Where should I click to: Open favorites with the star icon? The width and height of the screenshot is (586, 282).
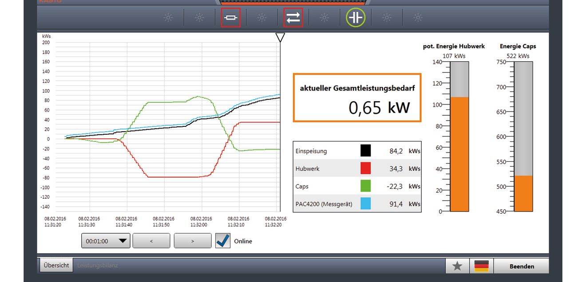[457, 266]
